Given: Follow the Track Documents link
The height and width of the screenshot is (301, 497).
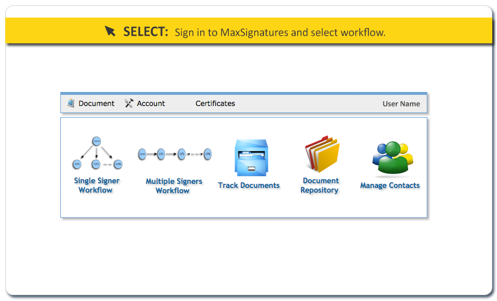Looking at the screenshot, I should (249, 185).
